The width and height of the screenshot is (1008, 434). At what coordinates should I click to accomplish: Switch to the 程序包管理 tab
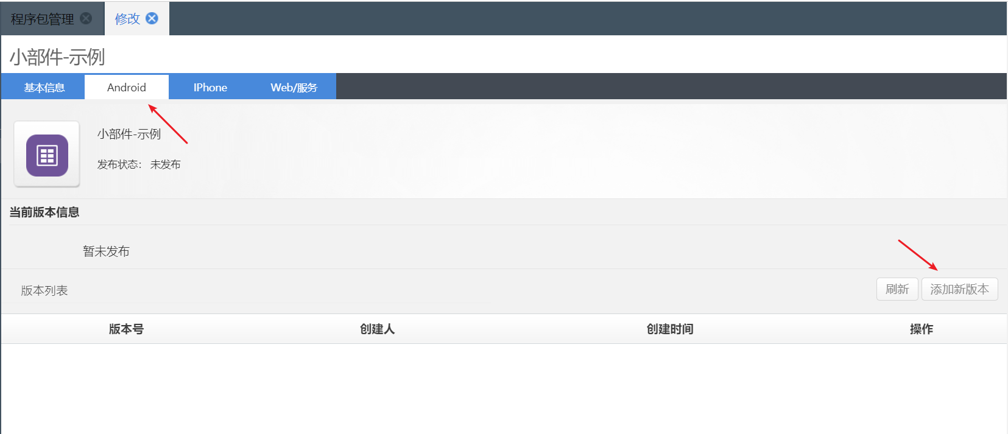(x=42, y=19)
